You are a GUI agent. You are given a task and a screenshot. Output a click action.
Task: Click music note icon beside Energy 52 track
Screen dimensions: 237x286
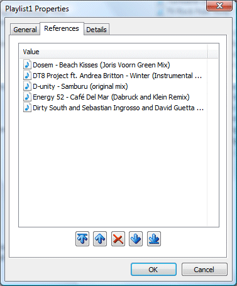click(x=27, y=97)
